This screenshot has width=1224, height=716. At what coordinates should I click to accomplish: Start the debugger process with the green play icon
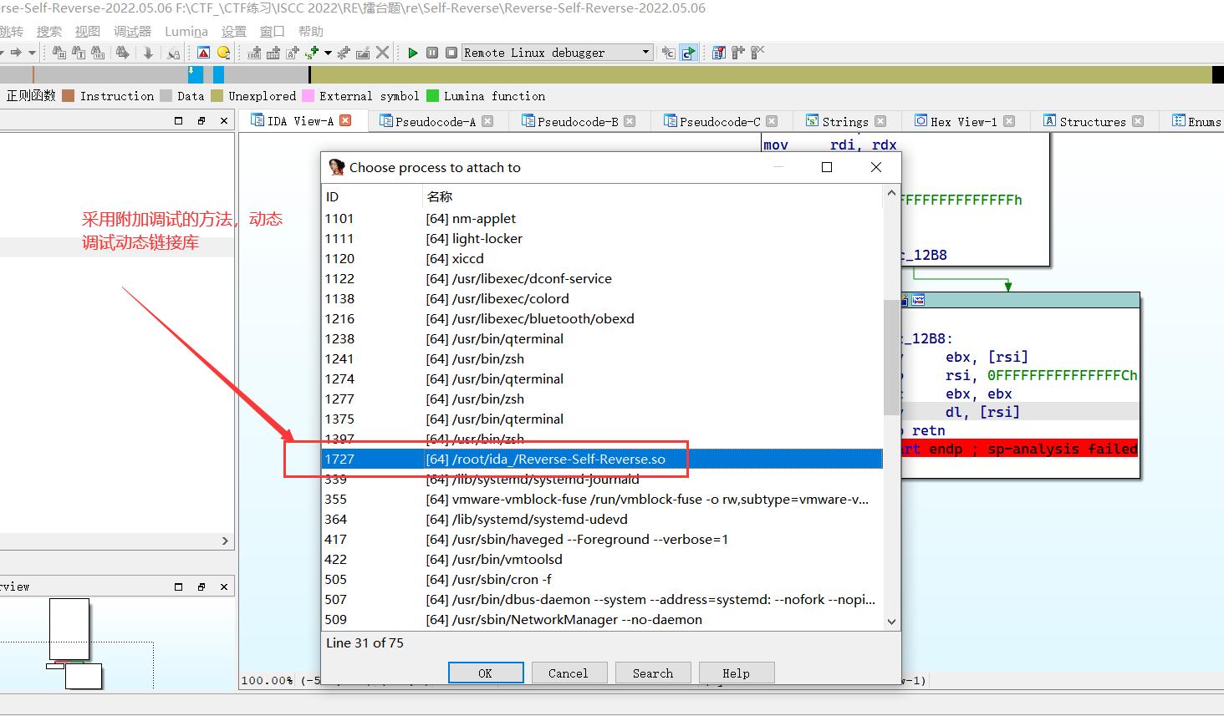coord(412,53)
